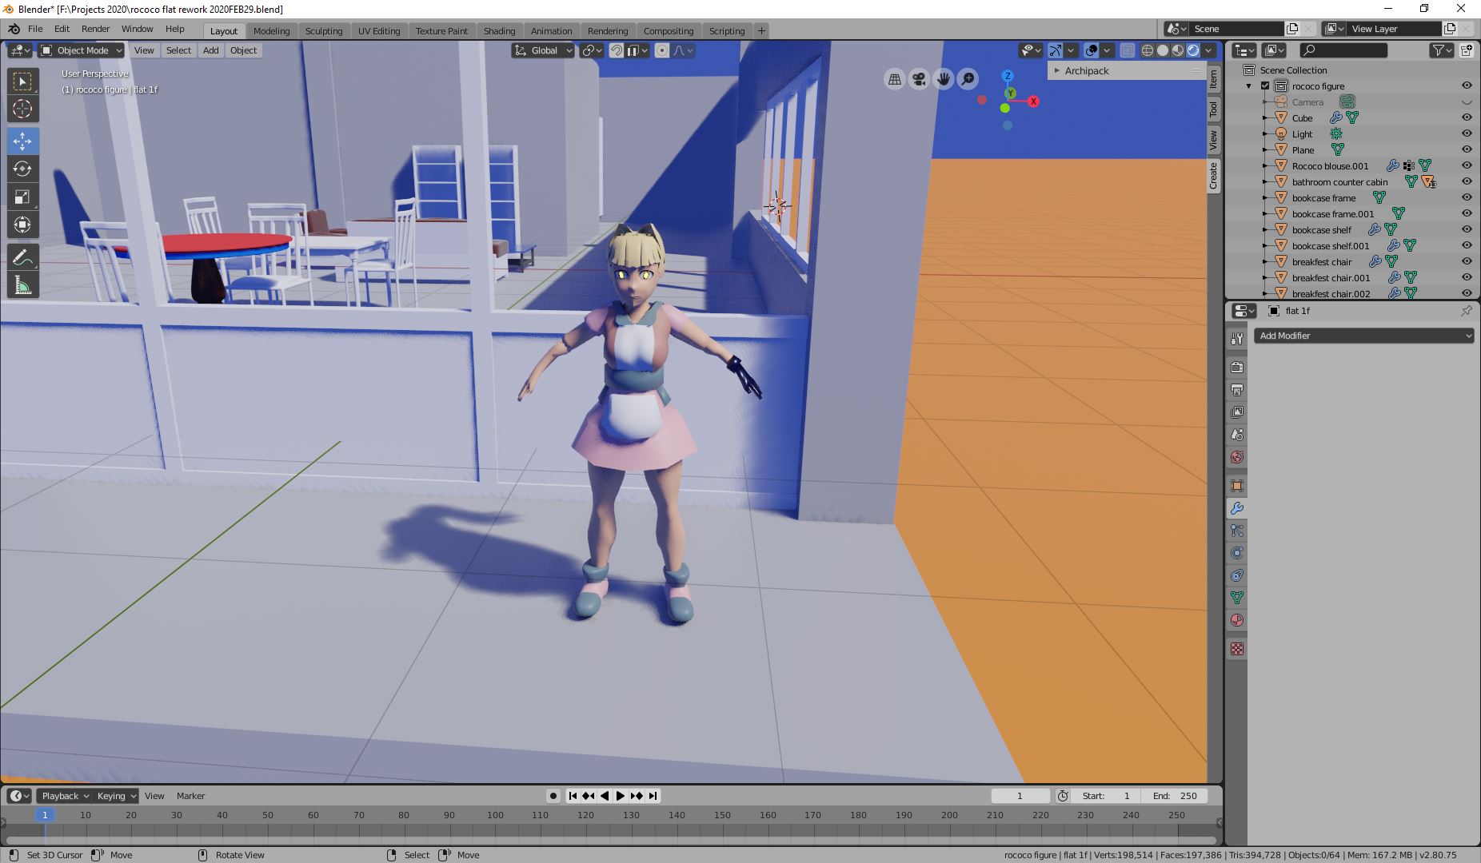Click the current frame number field
1481x863 pixels.
pyautogui.click(x=1020, y=796)
